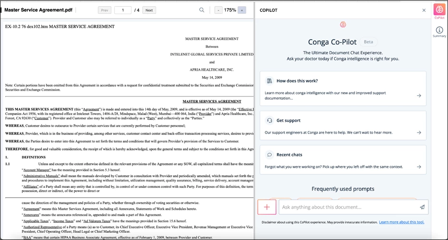Click the APRIA HEALTHCARE, INC. line
Screen dimensions: 448x240
pos(212,70)
